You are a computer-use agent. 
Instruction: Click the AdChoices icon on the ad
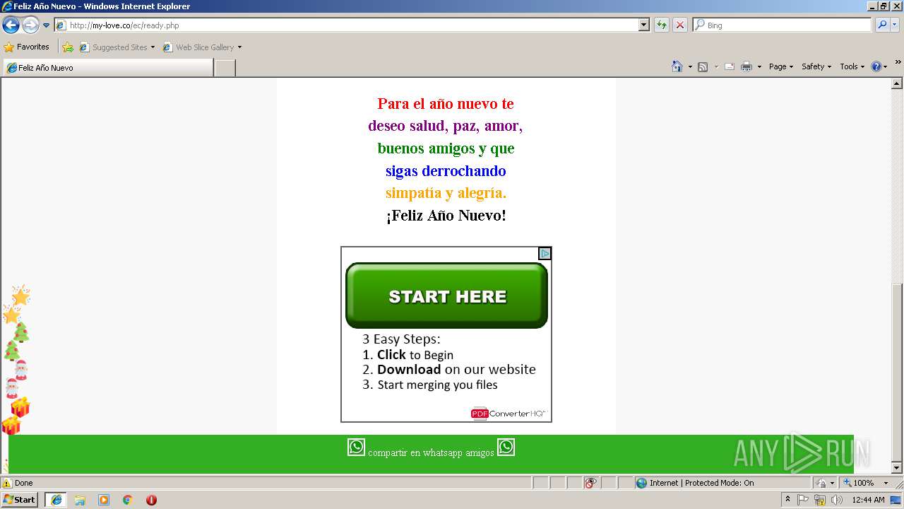coord(545,253)
